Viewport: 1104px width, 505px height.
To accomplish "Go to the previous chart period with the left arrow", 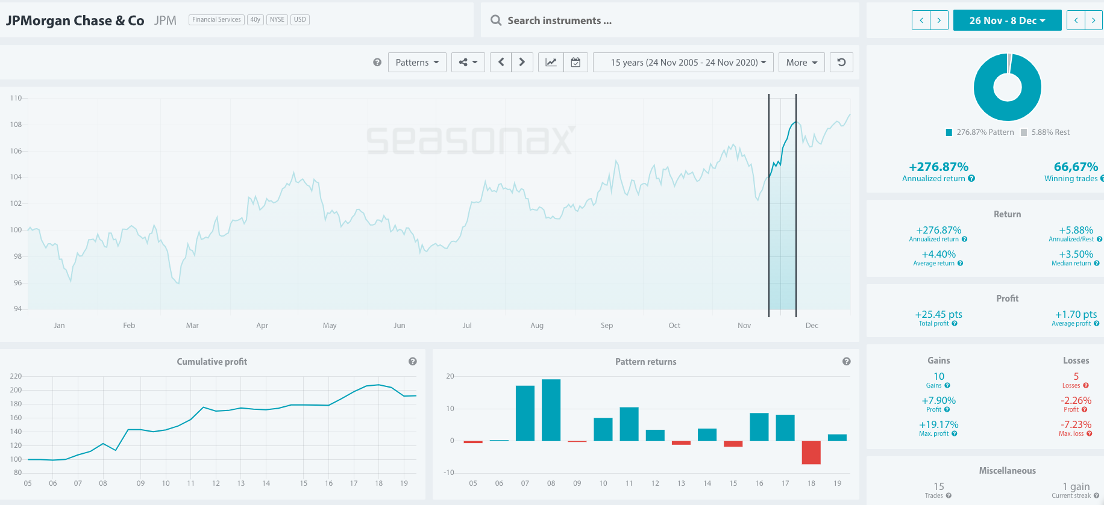I will click(501, 62).
